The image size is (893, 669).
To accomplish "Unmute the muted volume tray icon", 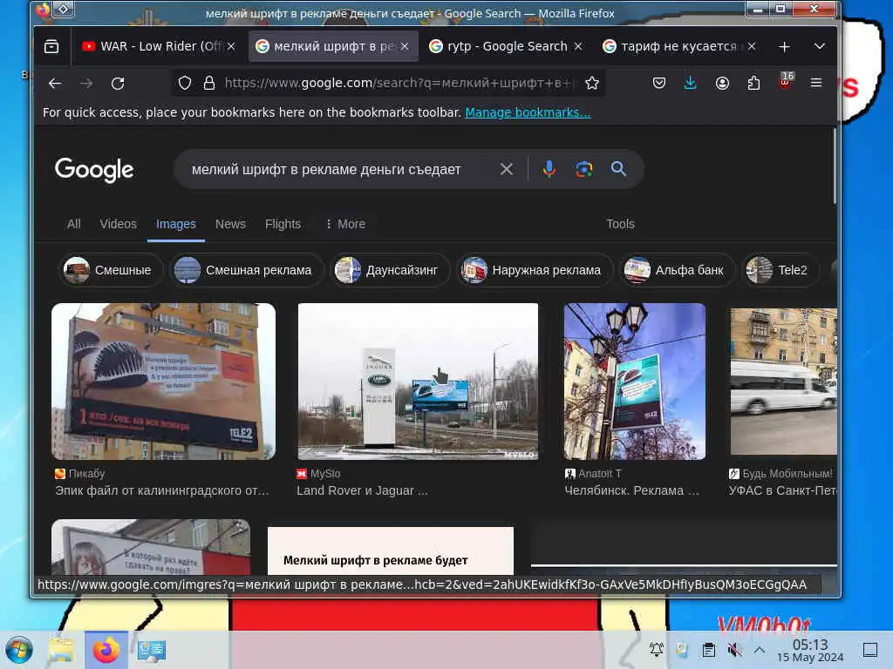I will click(x=734, y=649).
